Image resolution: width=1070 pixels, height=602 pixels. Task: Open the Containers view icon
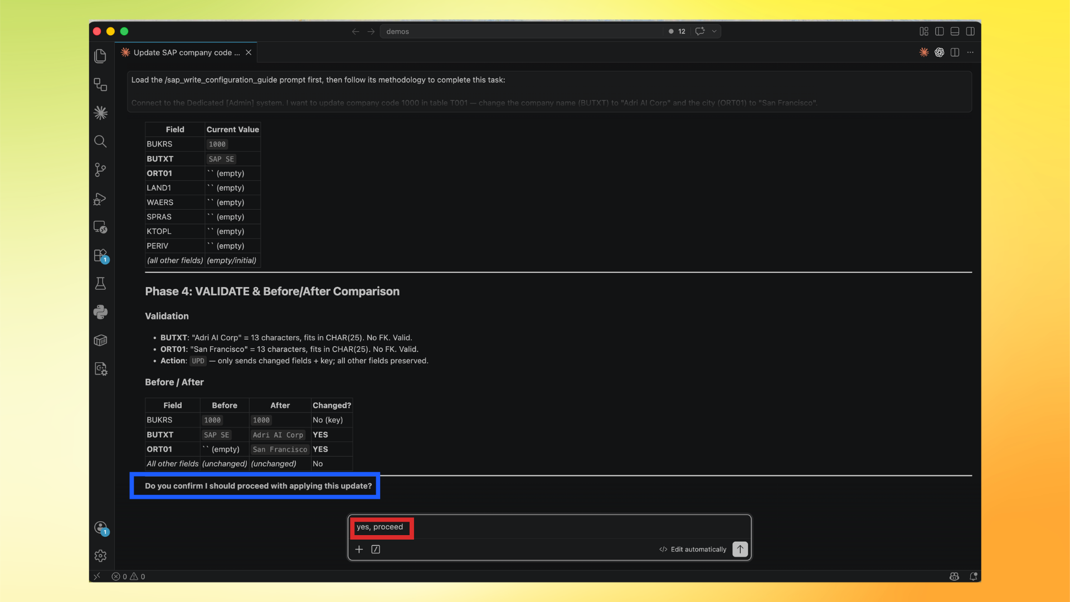pos(100,341)
